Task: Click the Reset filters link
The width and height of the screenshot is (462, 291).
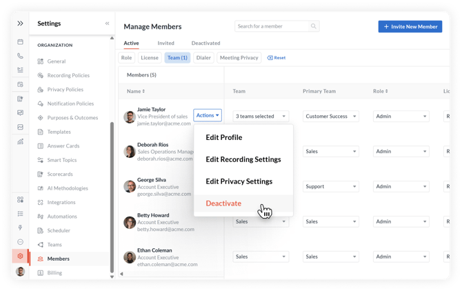Action: pyautogui.click(x=276, y=58)
